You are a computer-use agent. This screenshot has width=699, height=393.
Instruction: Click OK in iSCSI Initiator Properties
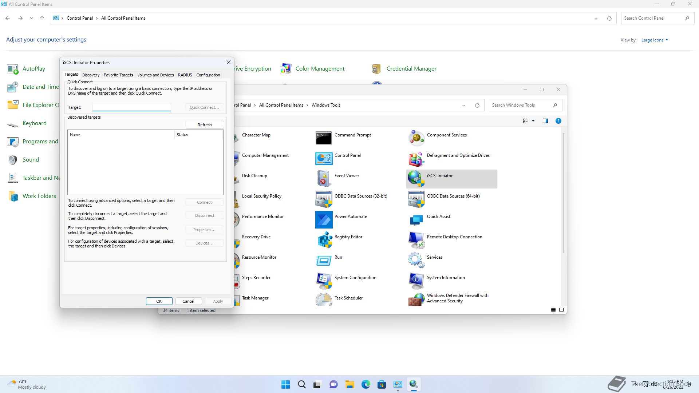159,301
